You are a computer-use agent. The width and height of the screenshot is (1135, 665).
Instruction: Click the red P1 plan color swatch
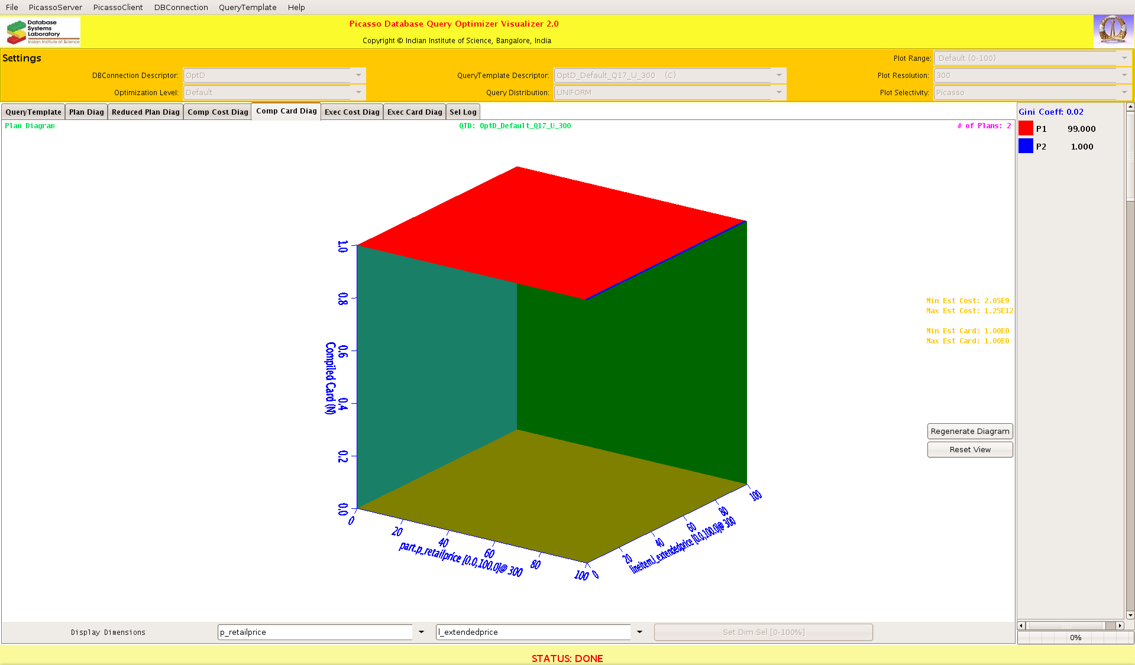click(1026, 128)
